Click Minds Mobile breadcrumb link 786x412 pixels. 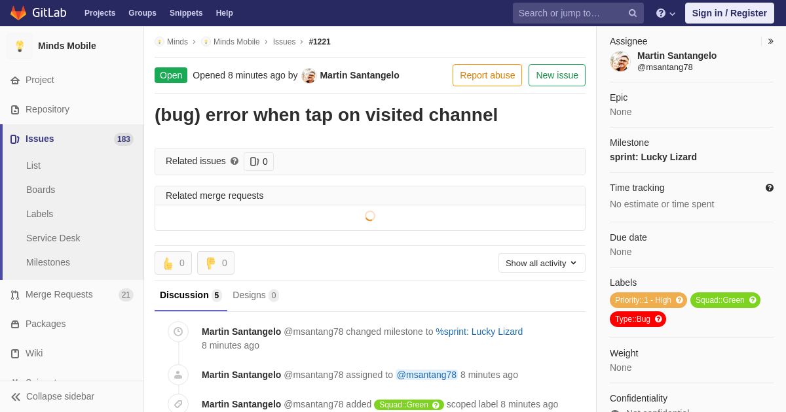[x=236, y=42]
